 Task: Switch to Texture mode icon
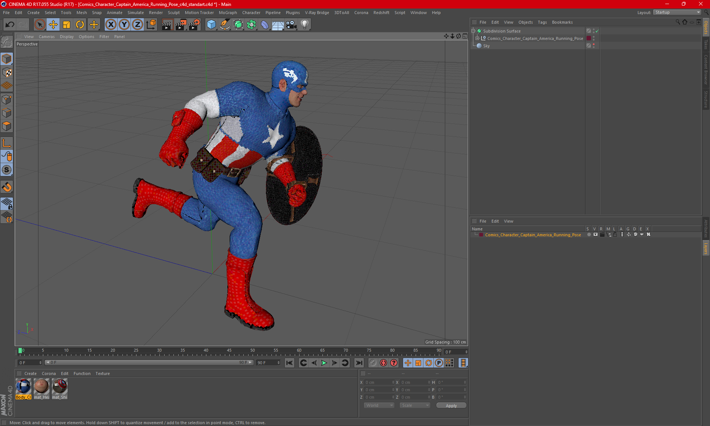[x=7, y=72]
